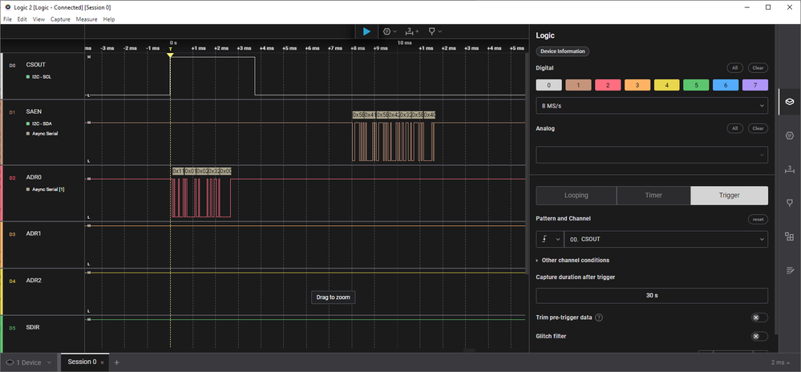Open the Capture menu
801x372 pixels.
60,19
